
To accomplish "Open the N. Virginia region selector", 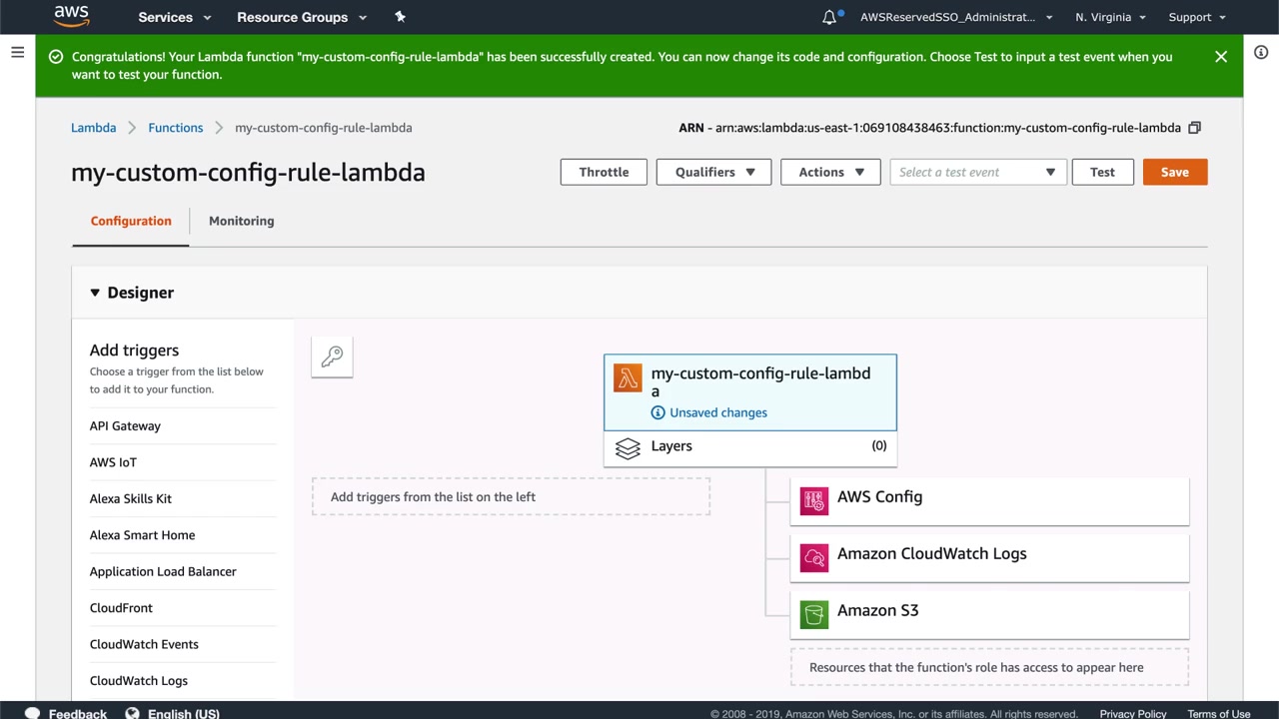I will 1111,17.
